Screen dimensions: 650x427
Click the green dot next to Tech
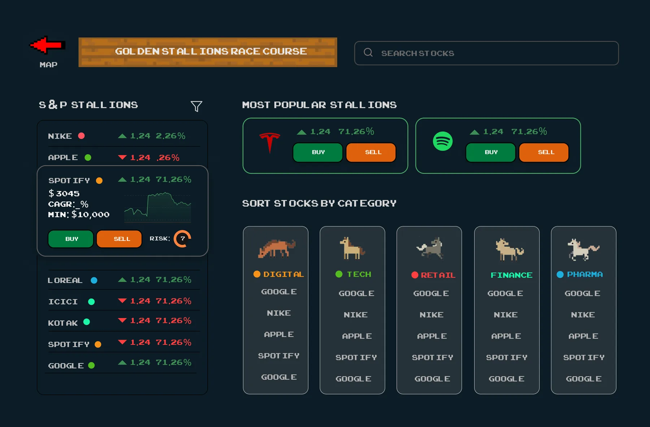pos(339,274)
